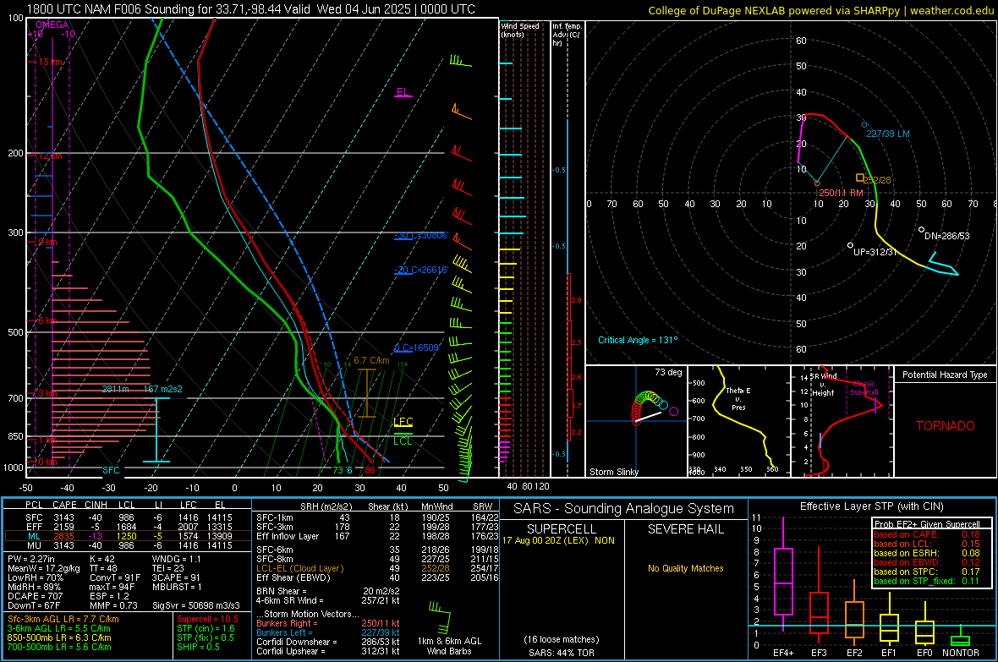Click the yellow LFC label on the skew-T
This screenshot has height=662, width=998.
(403, 421)
